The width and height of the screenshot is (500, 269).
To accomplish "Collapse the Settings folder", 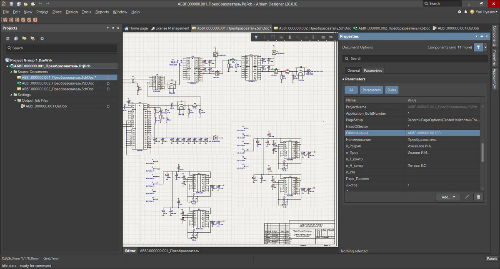I will [x=11, y=95].
